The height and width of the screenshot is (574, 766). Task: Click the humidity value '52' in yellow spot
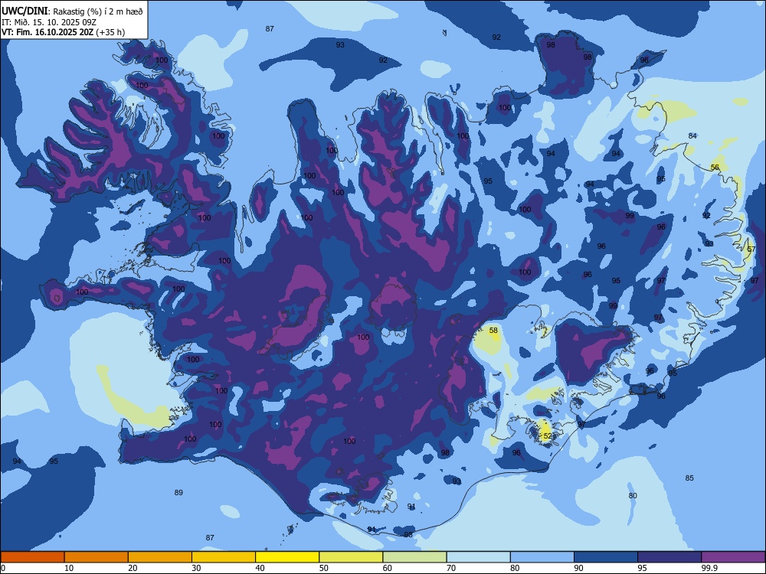[x=547, y=436]
